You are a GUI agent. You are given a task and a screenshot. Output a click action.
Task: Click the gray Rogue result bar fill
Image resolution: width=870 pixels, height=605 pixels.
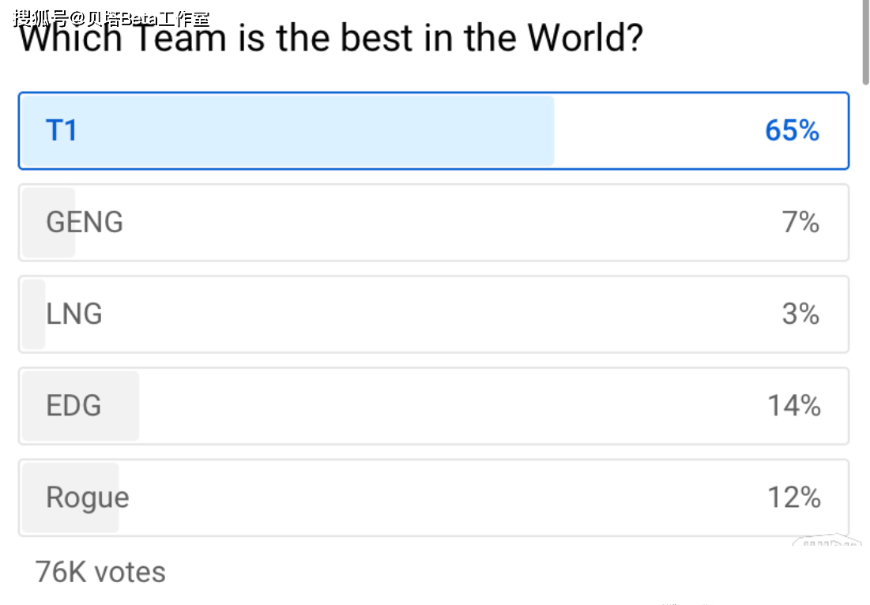click(70, 498)
